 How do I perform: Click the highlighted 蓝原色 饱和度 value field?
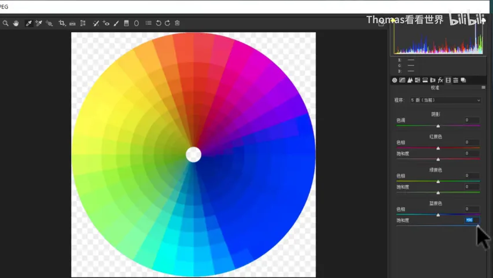point(472,220)
